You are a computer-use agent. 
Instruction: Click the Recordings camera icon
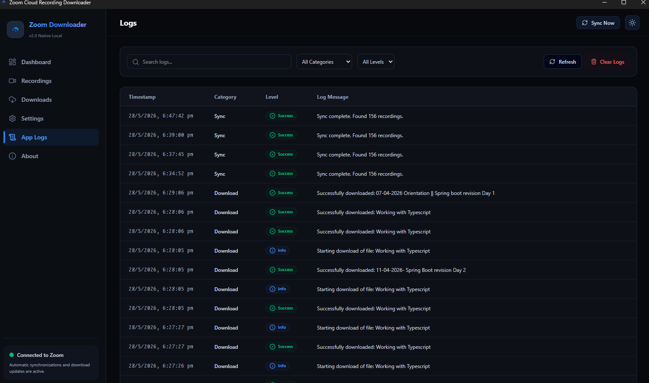12,81
